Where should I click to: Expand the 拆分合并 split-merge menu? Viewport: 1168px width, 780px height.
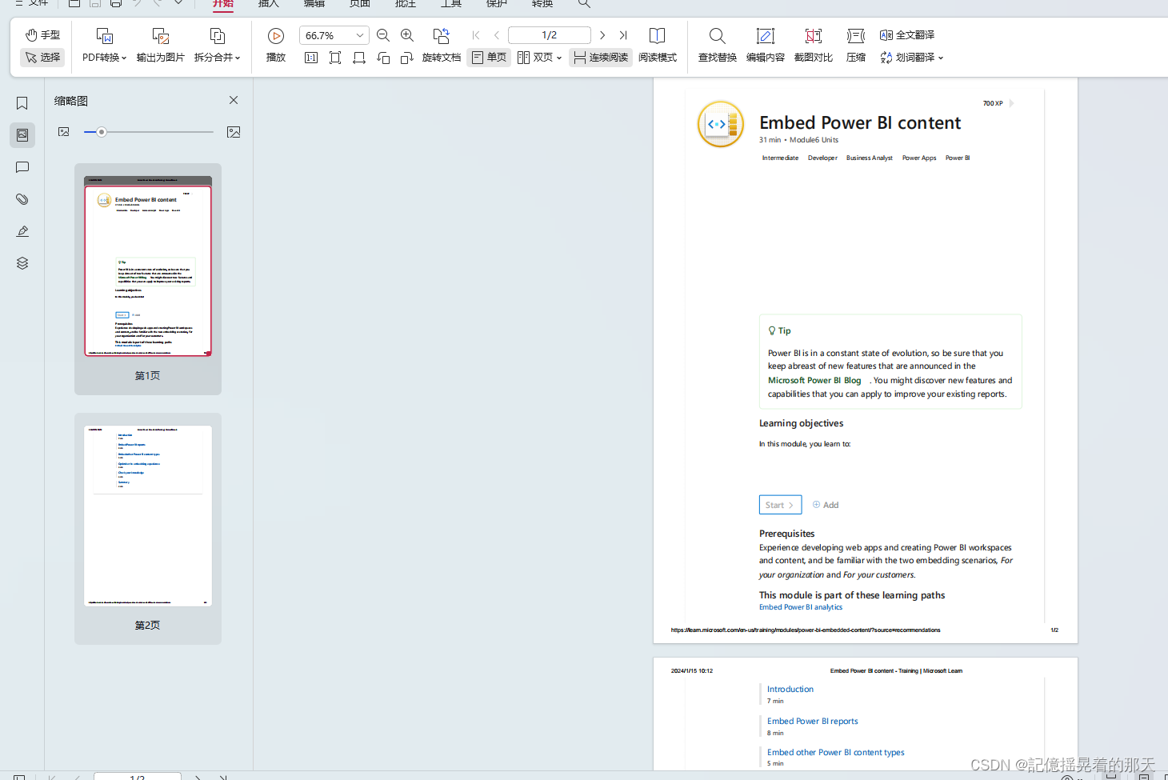[217, 45]
